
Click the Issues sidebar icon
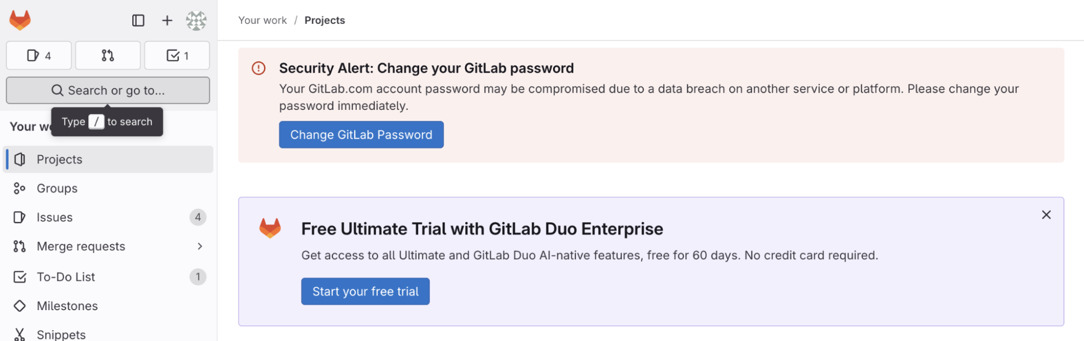pos(20,217)
